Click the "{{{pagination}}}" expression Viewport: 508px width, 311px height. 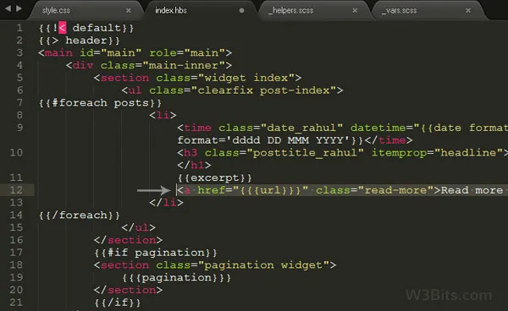[x=177, y=278]
